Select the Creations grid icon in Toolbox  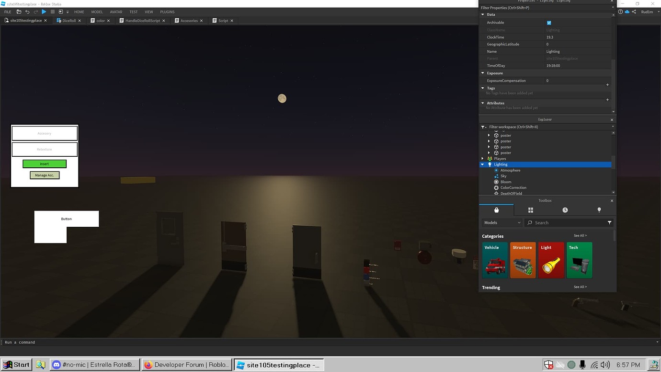599,209
